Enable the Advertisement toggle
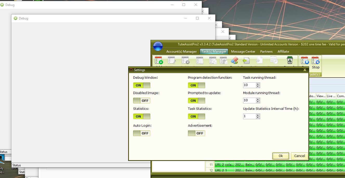The image size is (345, 178). click(x=197, y=133)
